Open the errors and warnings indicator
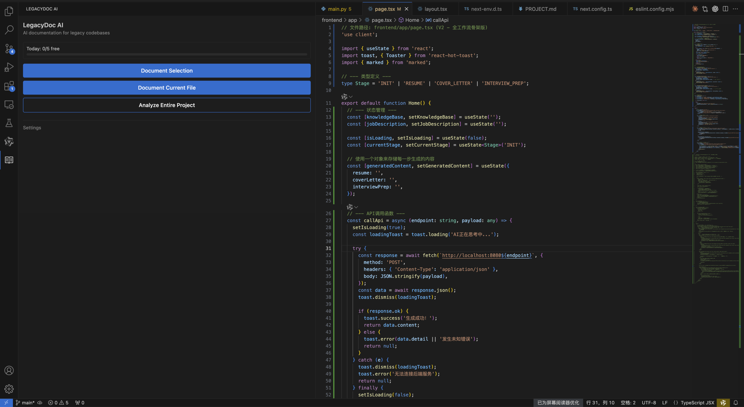This screenshot has width=744, height=407. [x=58, y=403]
